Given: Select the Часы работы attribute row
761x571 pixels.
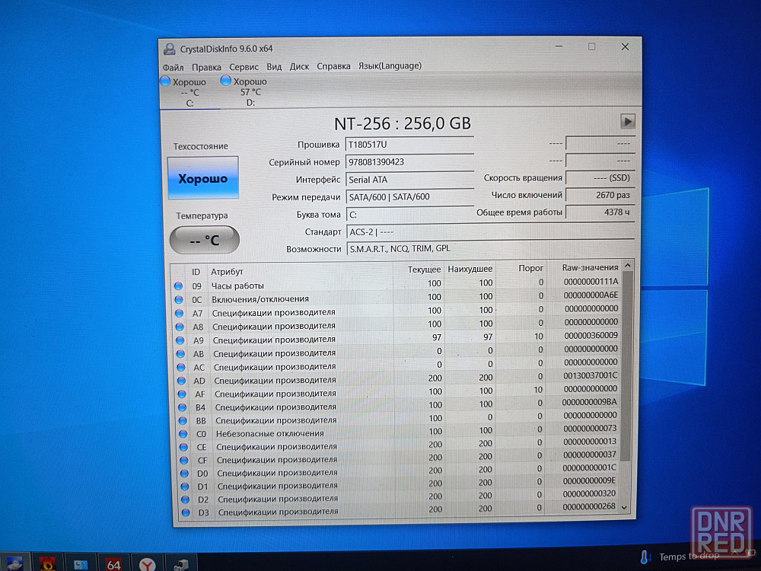Looking at the screenshot, I should click(397, 285).
